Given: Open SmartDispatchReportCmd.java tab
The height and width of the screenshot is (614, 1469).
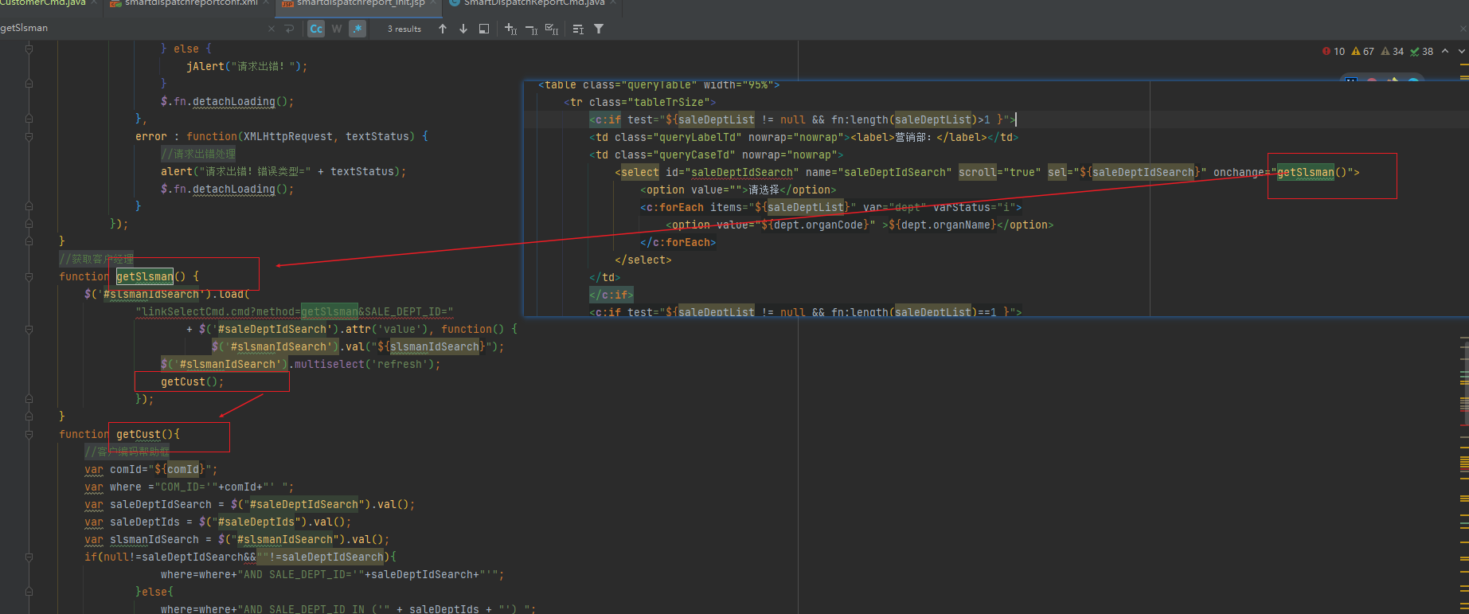Looking at the screenshot, I should pos(533,3).
